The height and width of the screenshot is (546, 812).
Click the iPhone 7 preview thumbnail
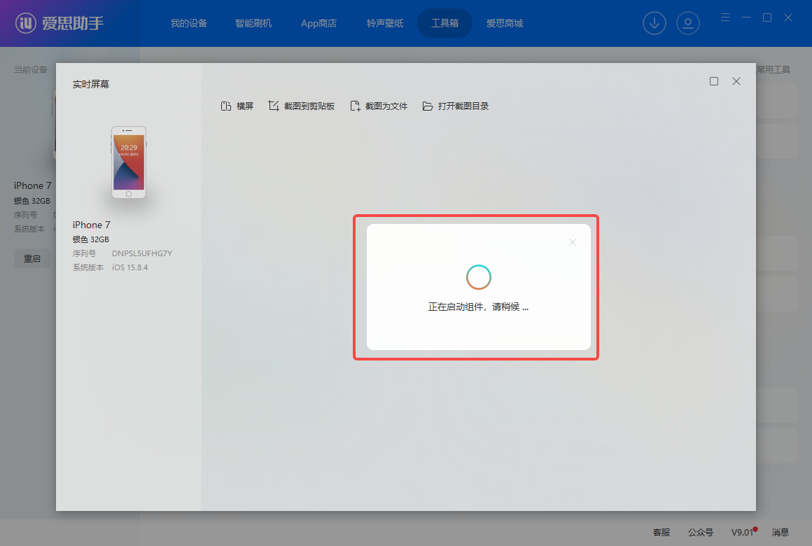pyautogui.click(x=129, y=162)
